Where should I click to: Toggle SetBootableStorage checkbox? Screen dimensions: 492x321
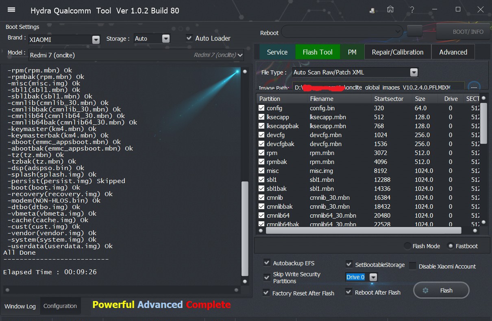point(349,264)
